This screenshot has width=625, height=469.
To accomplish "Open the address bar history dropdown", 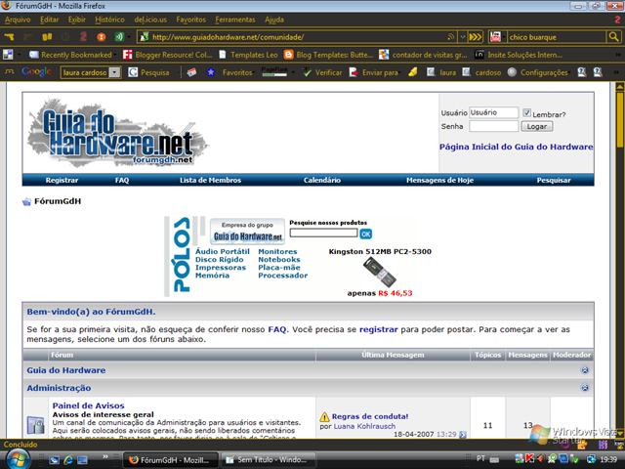I will 462,37.
